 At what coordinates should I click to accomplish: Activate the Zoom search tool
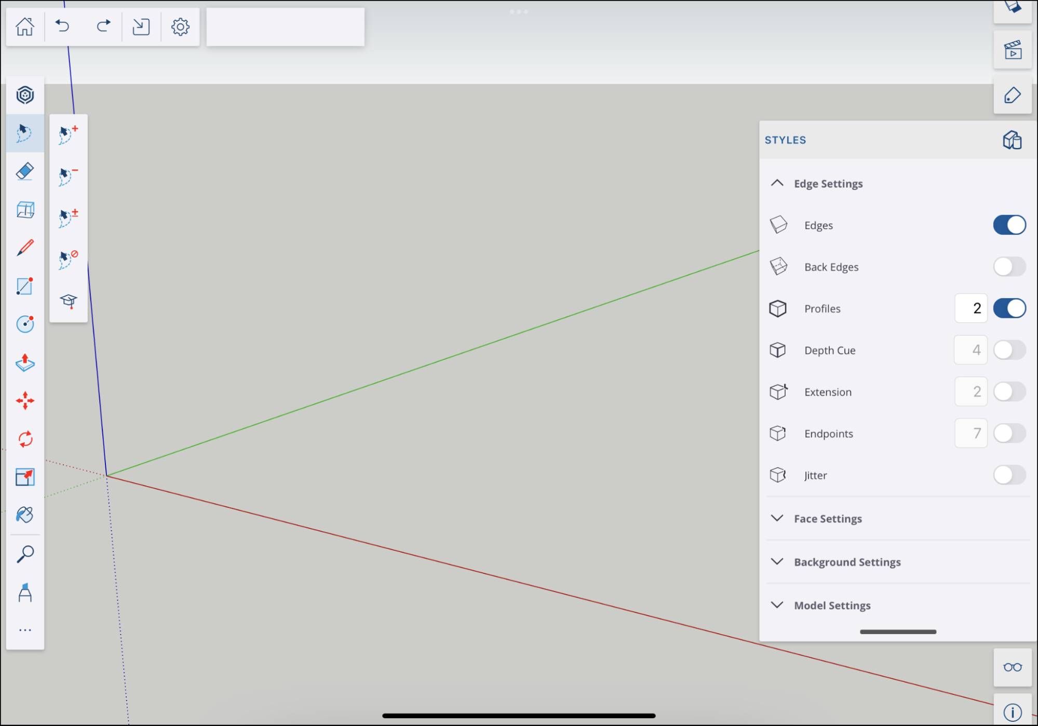[x=25, y=553]
